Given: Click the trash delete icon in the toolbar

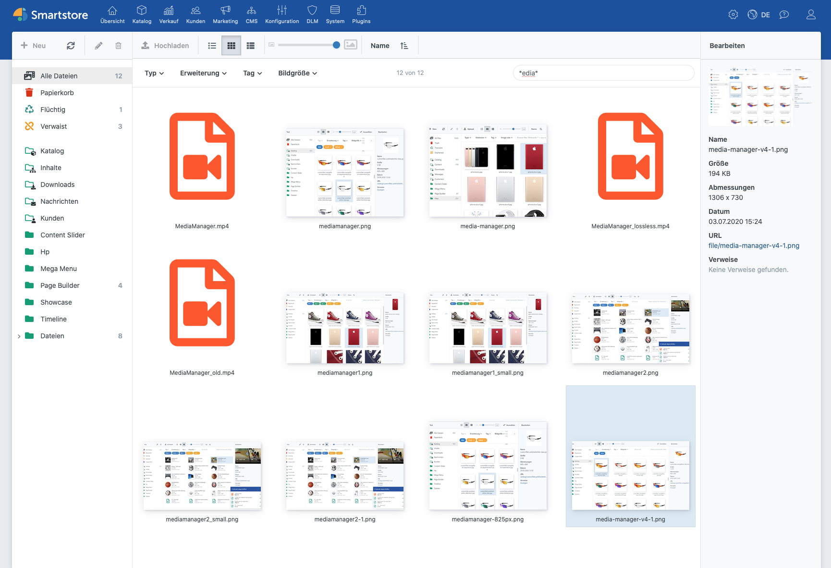Looking at the screenshot, I should 118,46.
